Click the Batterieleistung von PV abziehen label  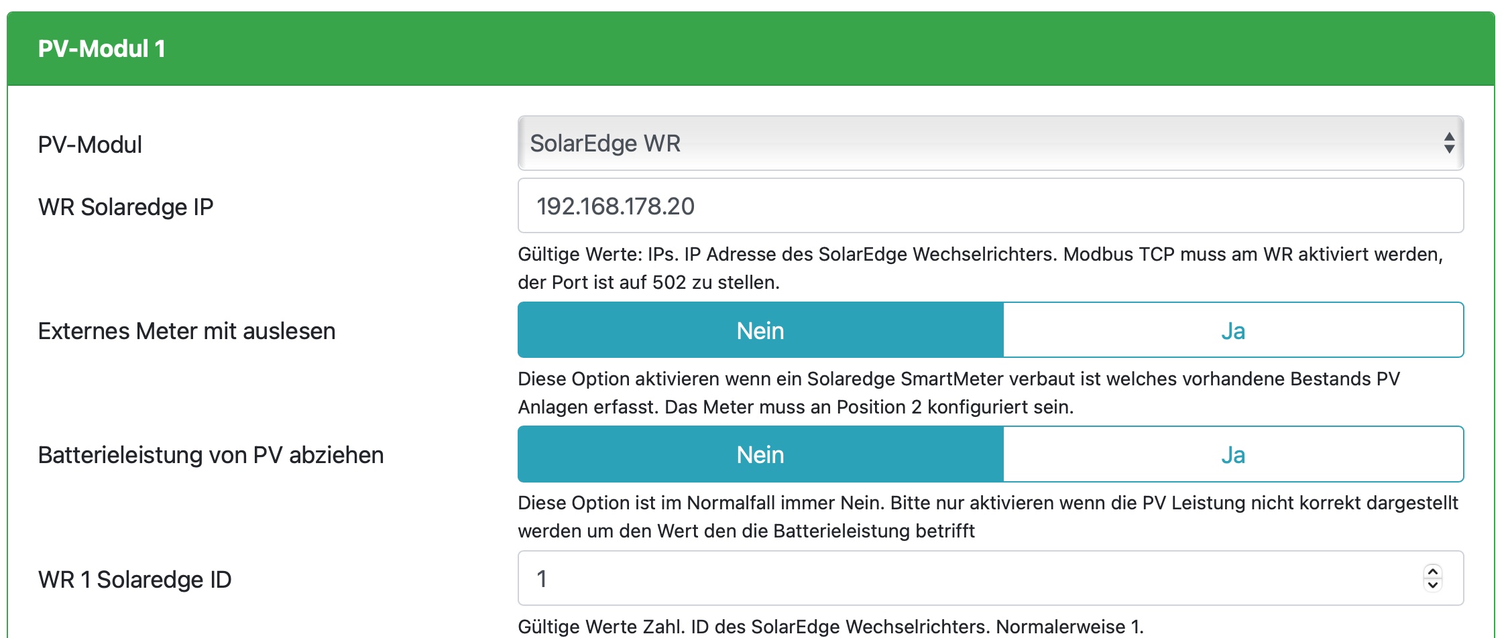coord(211,455)
